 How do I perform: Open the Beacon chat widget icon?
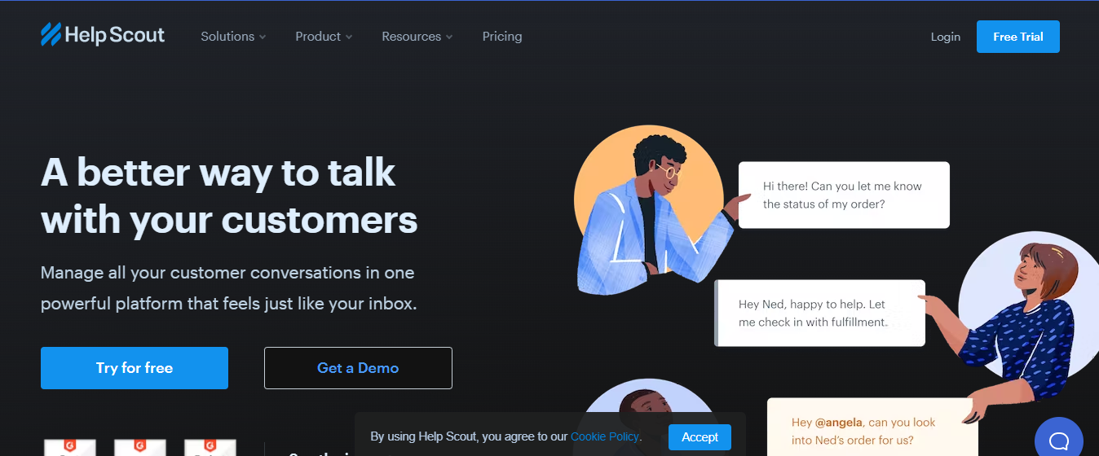(1058, 441)
